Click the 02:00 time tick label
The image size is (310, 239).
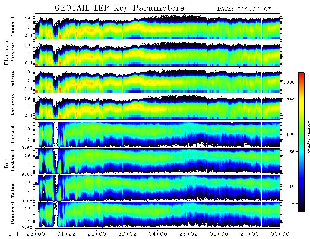97,234
